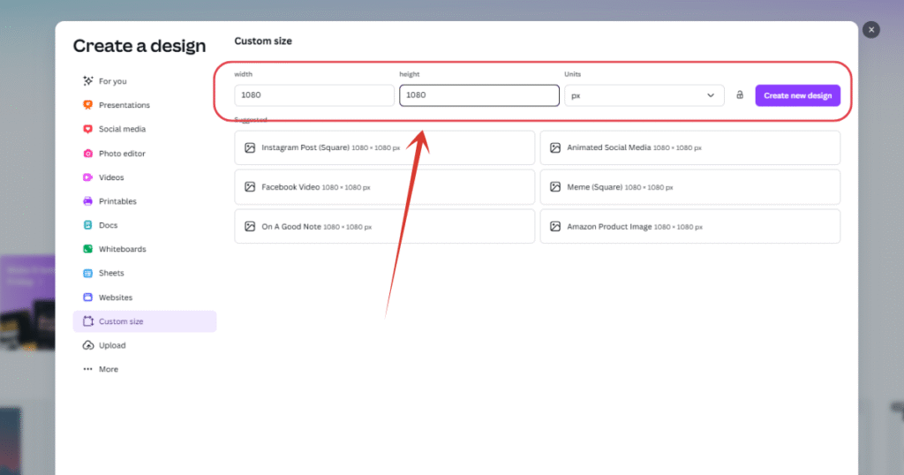Viewport: 904px width, 475px height.
Task: Click the Whiteboards icon
Action: tap(87, 249)
